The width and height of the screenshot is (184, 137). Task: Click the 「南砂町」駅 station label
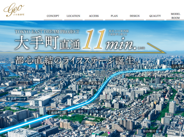(58, 113)
